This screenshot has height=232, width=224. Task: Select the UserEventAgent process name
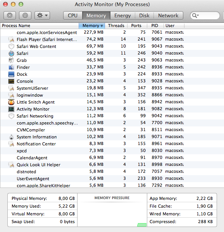[33, 179]
